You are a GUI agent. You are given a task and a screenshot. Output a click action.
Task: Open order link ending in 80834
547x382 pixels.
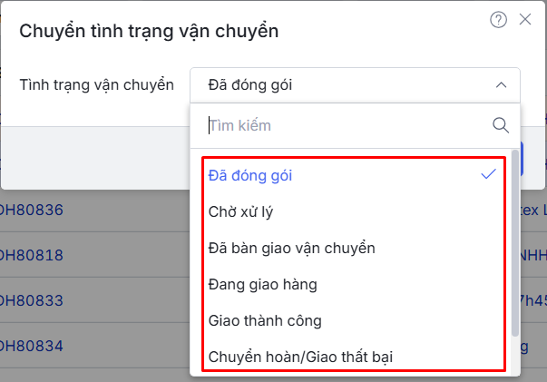click(32, 345)
